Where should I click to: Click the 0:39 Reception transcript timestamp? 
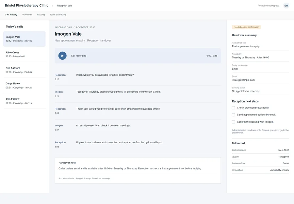tap(57, 113)
